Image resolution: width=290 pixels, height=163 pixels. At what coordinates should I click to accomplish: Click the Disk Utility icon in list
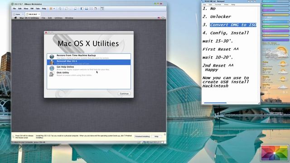click(52, 74)
